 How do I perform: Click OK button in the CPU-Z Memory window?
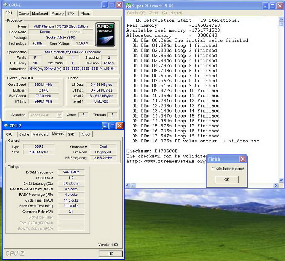[x=110, y=254]
